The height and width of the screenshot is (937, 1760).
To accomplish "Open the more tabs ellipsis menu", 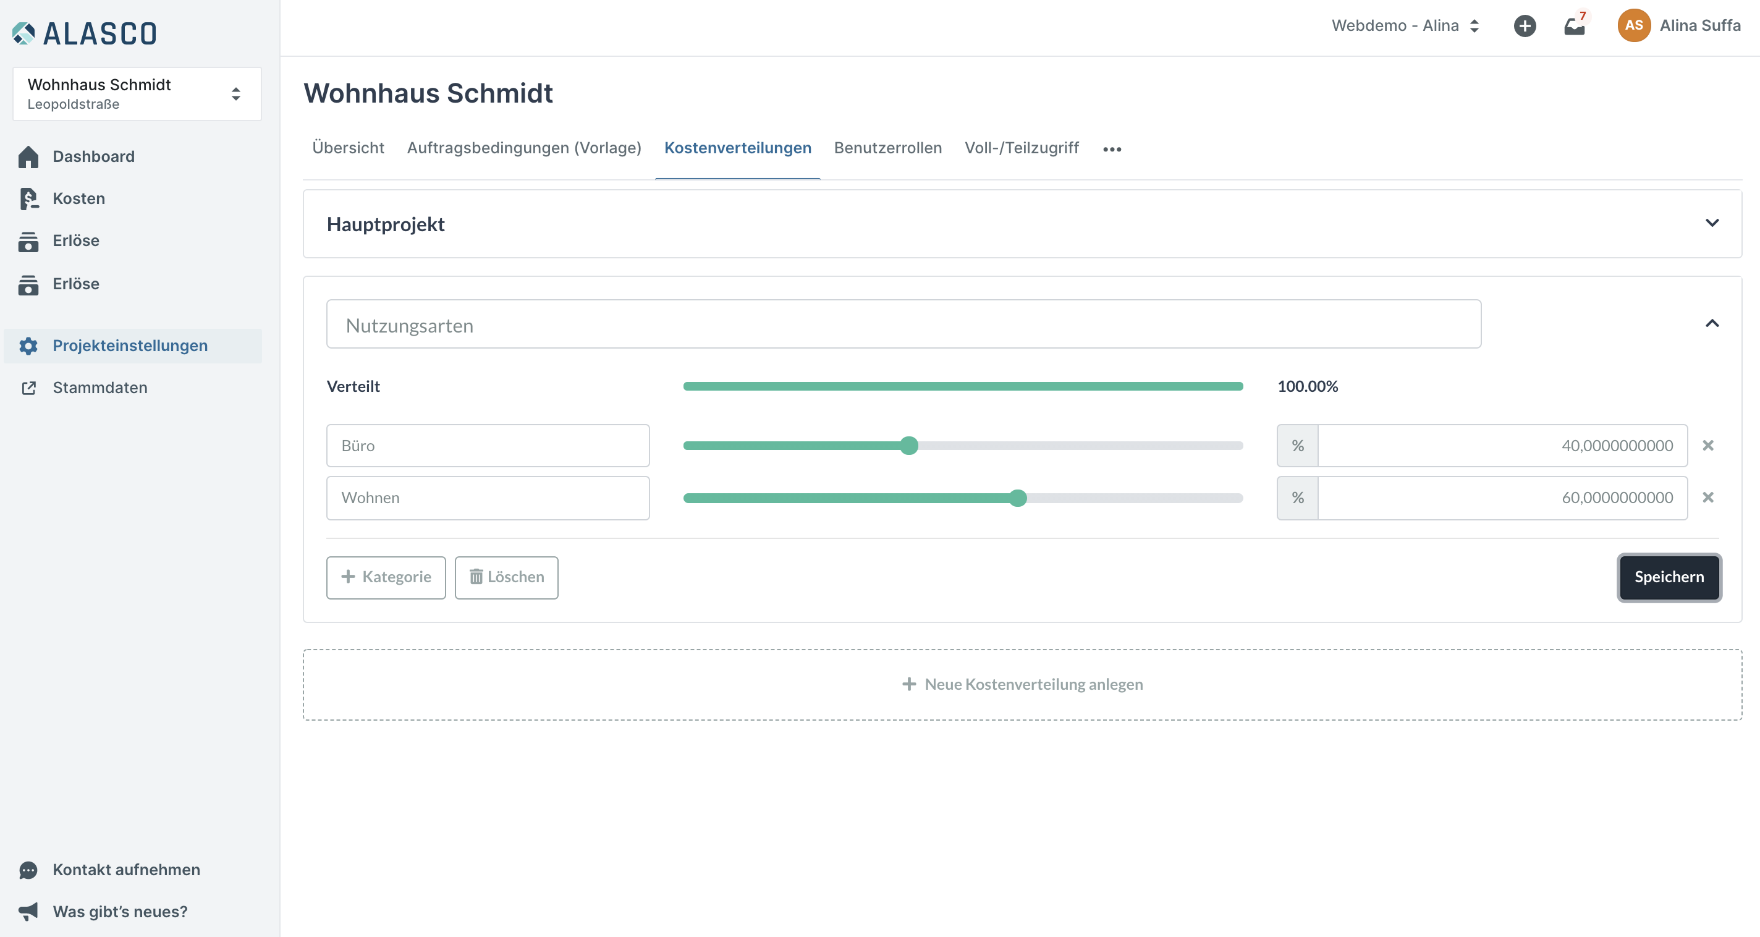I will (1112, 149).
